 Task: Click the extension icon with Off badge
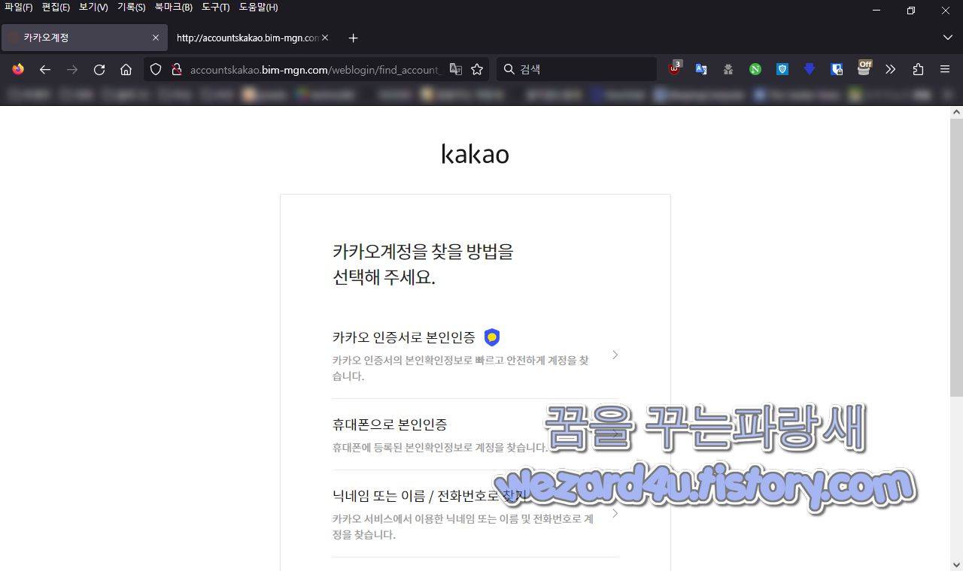tap(864, 68)
